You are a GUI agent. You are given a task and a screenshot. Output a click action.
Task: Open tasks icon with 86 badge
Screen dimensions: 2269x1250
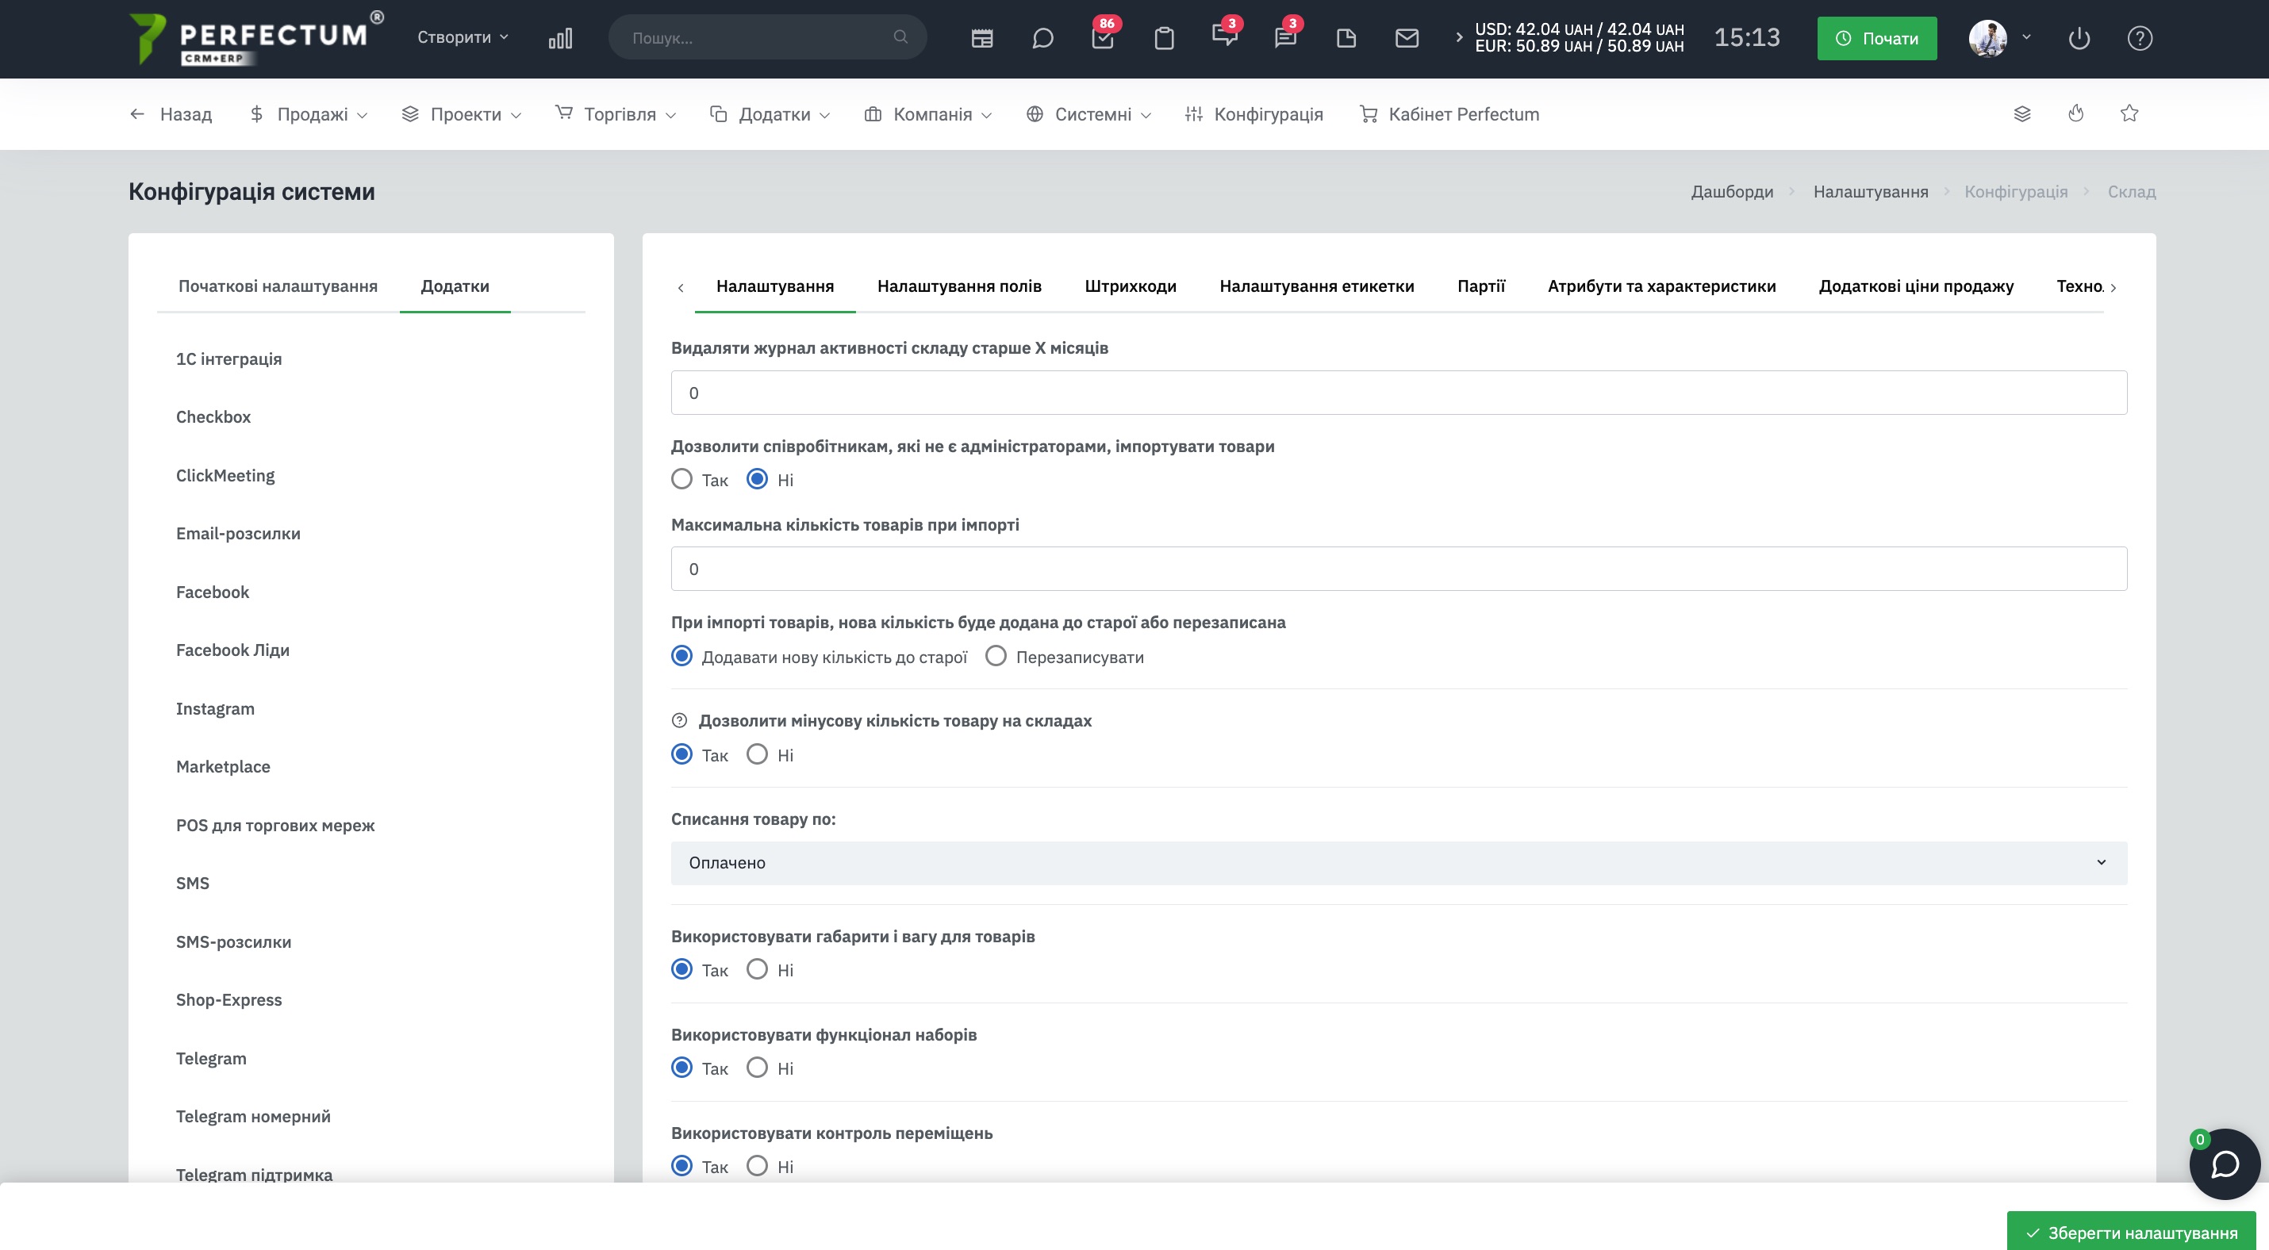pyautogui.click(x=1103, y=38)
